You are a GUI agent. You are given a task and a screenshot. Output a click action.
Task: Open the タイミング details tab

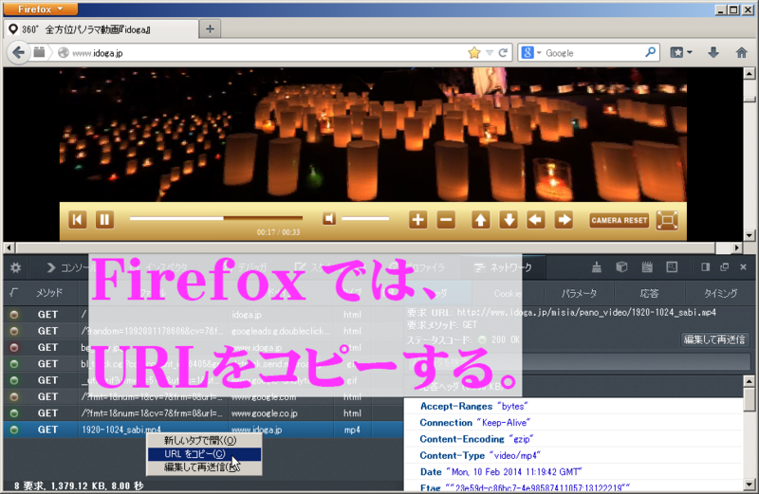coord(721,293)
